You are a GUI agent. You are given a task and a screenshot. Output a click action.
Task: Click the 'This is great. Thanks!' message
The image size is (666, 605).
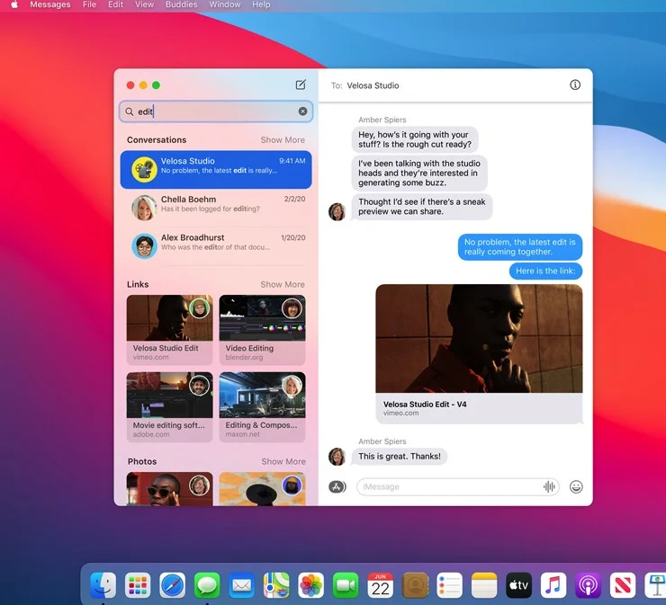pos(400,457)
